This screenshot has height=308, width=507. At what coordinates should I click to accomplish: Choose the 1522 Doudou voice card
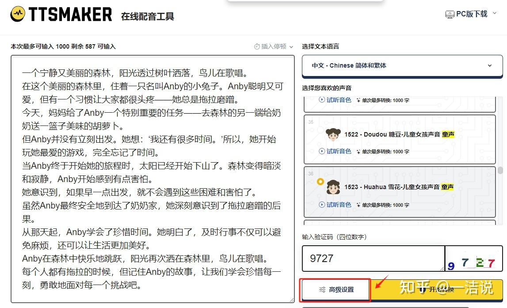point(400,139)
